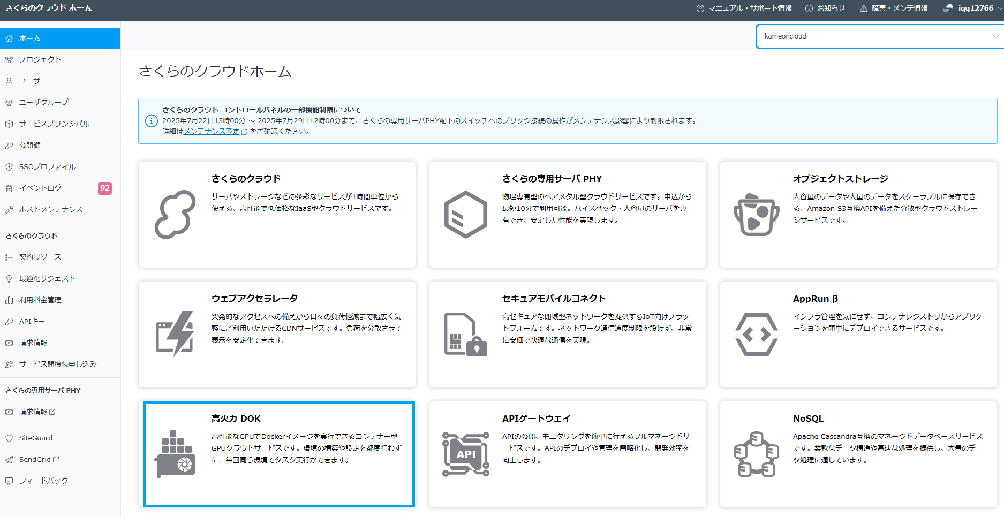The height and width of the screenshot is (517, 1004).
Task: Click the APIゲートウェイ card title
Action: pos(537,419)
